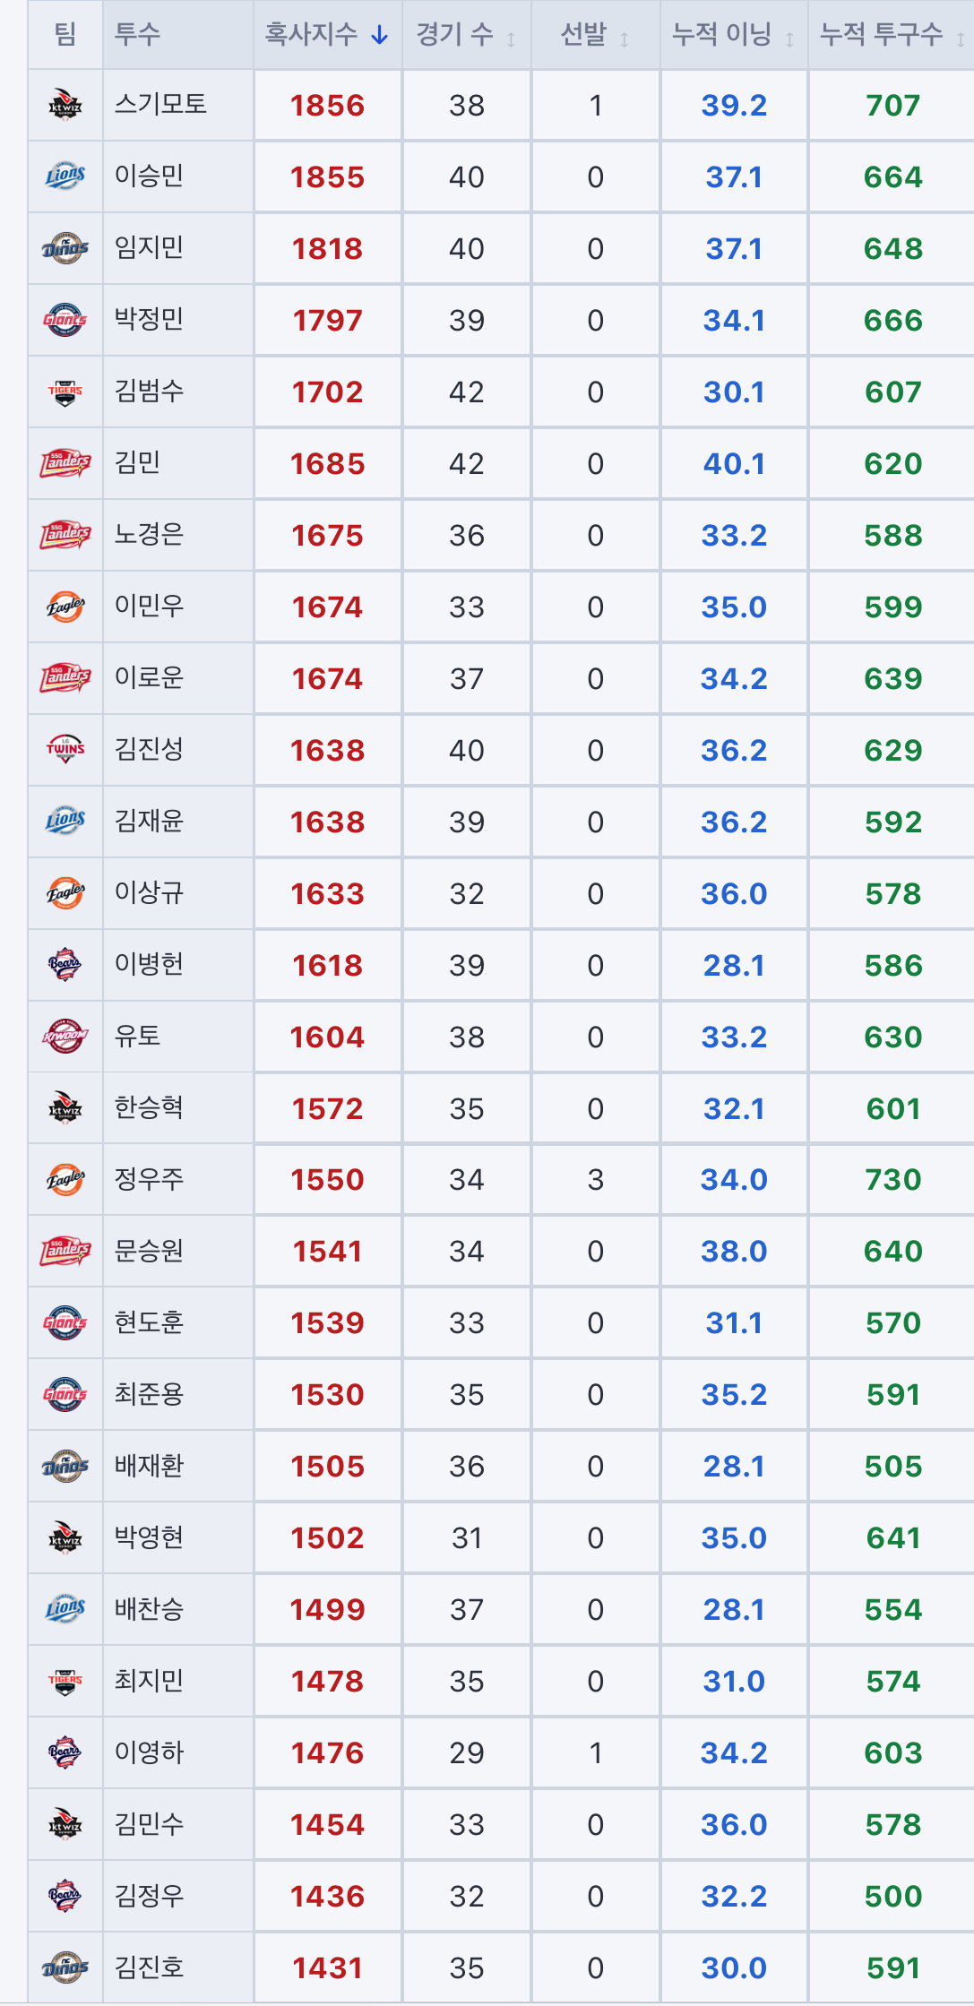Click Kiwoom logo beside 유토

pos(65,1037)
